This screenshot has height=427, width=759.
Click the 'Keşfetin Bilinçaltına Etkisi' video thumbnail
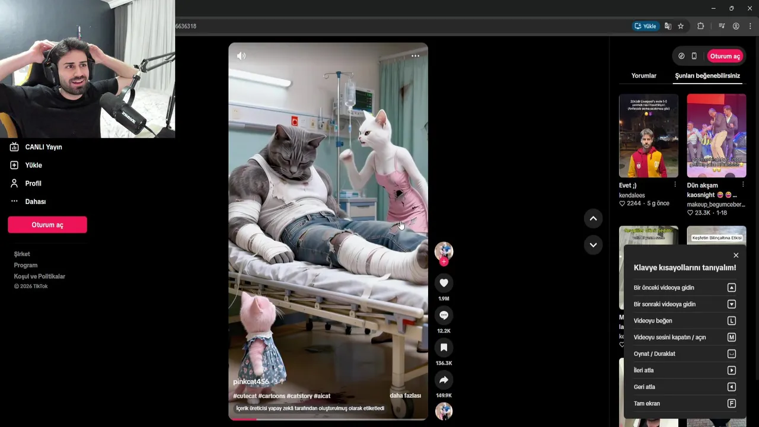tap(716, 235)
